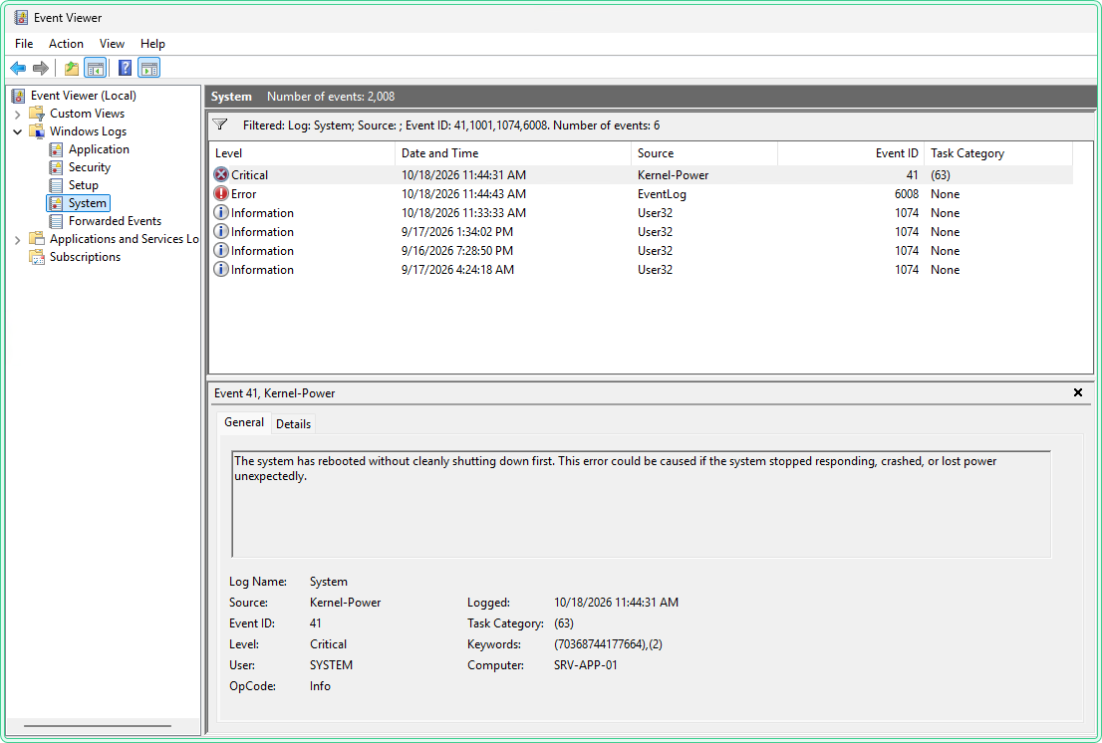Click the Information icon for the 10/18/2026 11:33:33 AM event
1102x743 pixels.
[x=221, y=213]
